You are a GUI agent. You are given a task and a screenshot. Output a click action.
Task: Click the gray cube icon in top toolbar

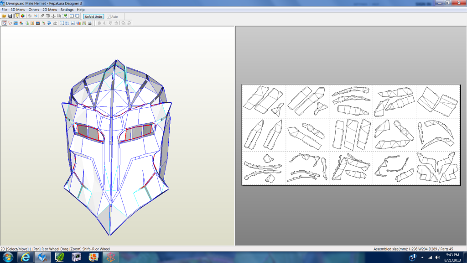point(30,16)
